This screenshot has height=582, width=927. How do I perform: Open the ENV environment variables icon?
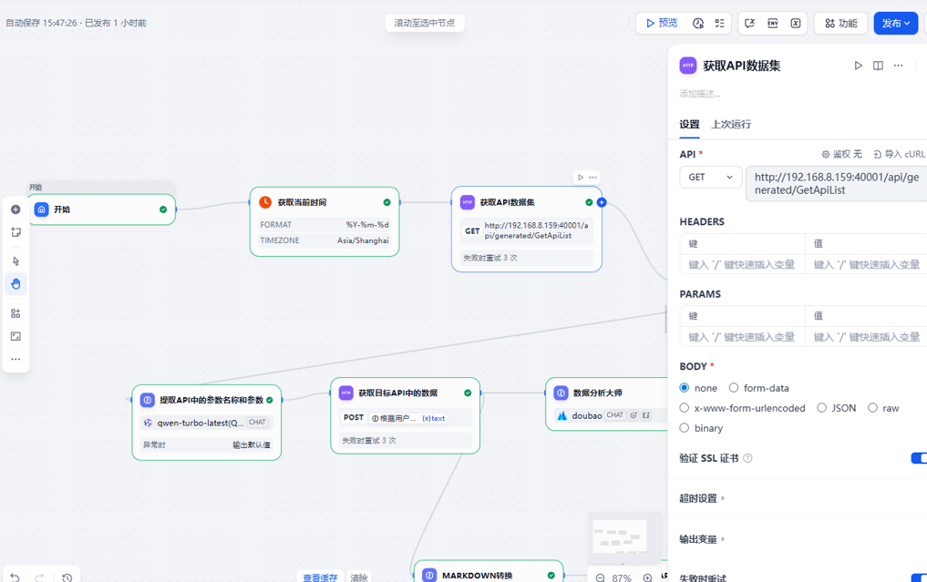click(772, 24)
